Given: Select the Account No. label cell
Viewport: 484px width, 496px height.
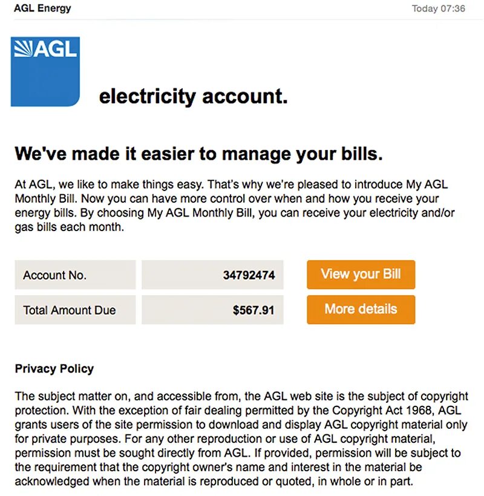Looking at the screenshot, I should pyautogui.click(x=75, y=275).
